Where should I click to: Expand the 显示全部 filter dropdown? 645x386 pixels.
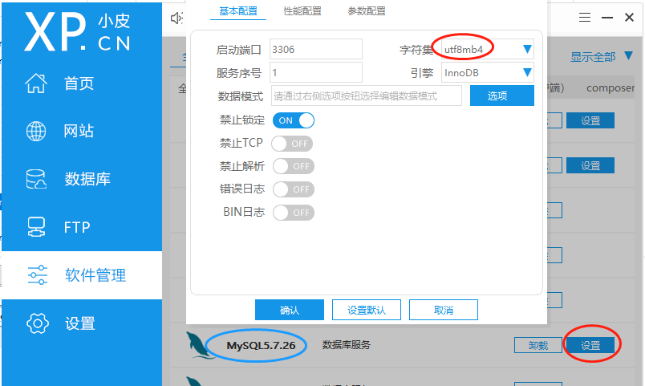tap(602, 56)
